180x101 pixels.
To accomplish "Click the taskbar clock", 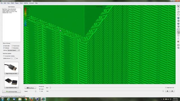I will [175, 99].
